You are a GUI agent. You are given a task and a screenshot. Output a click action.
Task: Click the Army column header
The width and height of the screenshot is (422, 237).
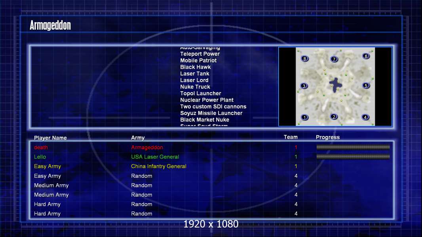[x=138, y=138]
